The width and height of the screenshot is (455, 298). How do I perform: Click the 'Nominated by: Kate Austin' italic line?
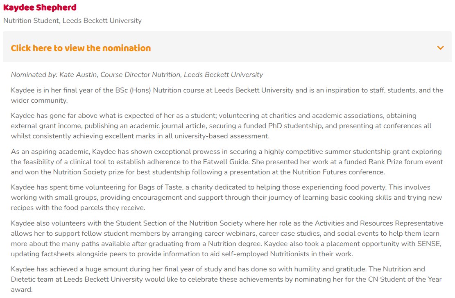(137, 74)
